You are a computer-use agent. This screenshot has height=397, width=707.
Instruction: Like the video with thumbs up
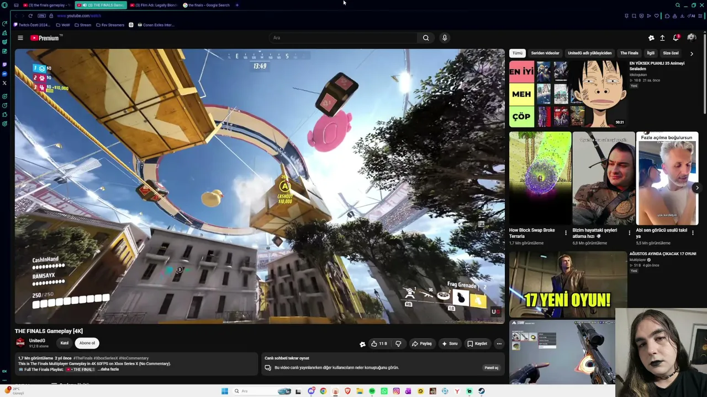[x=379, y=344]
